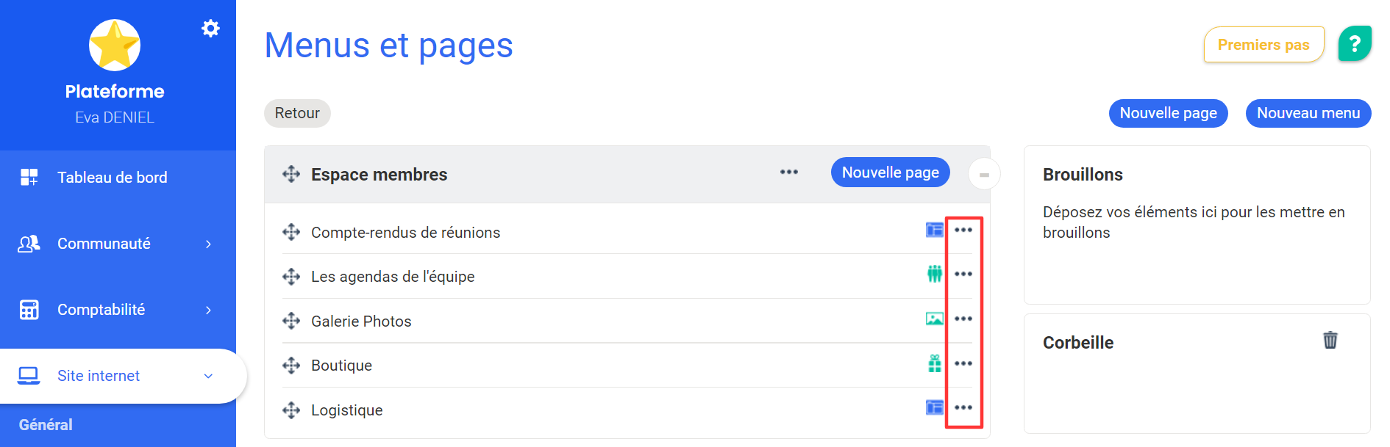Image resolution: width=1390 pixels, height=447 pixels.
Task: Click the Retour button
Action: (297, 113)
